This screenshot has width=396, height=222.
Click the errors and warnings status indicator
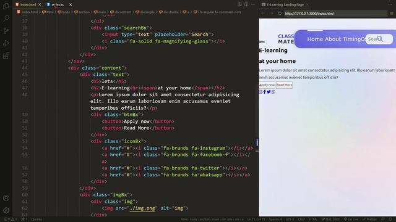click(10, 220)
